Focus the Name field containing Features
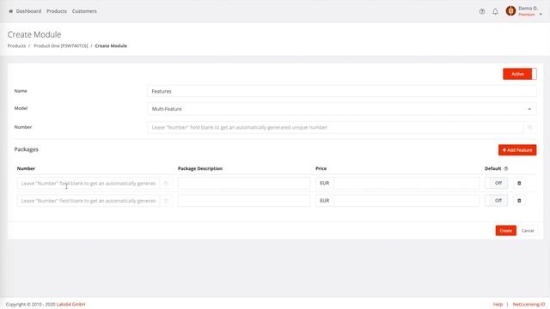Viewport: 550px width, 309px height. (342, 91)
